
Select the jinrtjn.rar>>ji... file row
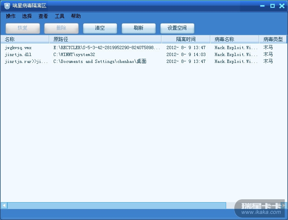143,61
